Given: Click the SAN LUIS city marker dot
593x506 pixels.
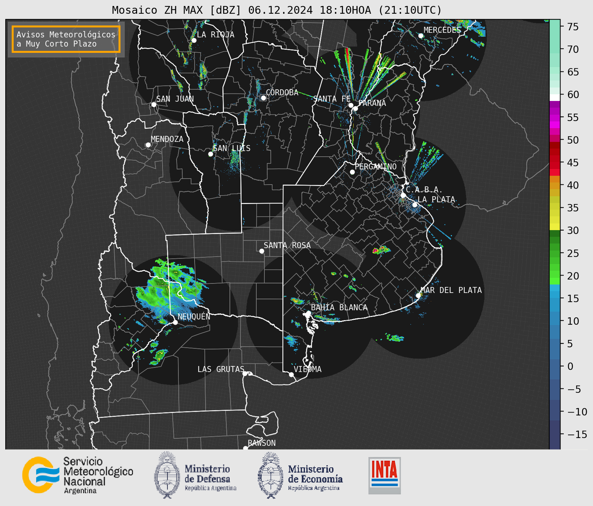Looking at the screenshot, I should 211,154.
